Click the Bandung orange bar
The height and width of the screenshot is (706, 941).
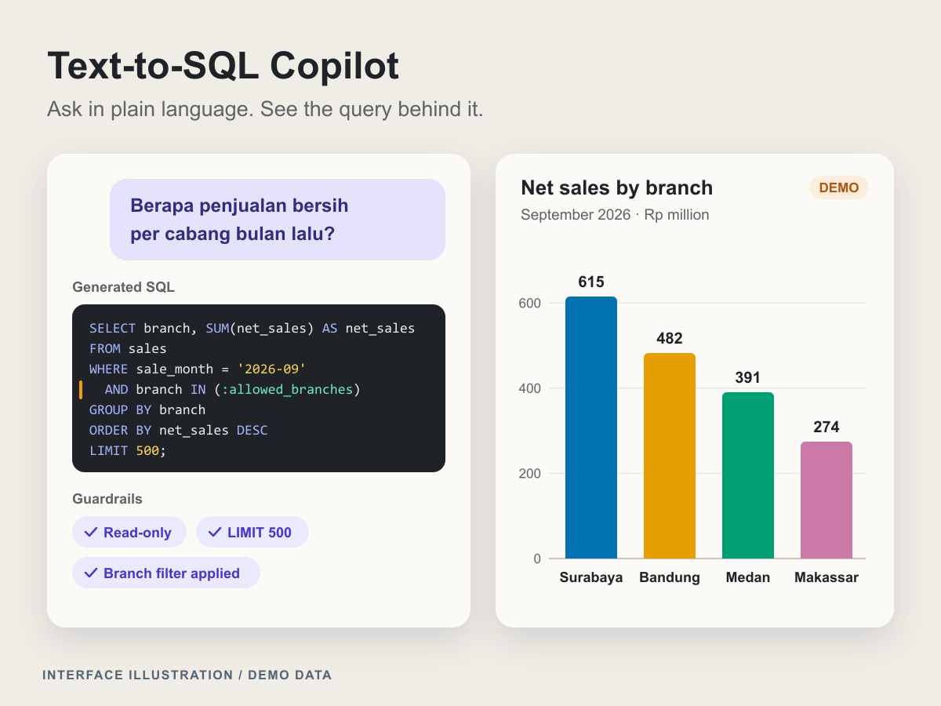[670, 456]
